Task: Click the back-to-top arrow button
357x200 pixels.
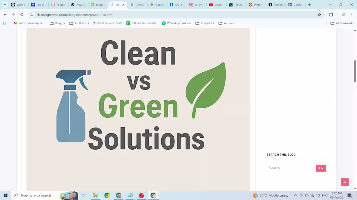Action: 345,182
